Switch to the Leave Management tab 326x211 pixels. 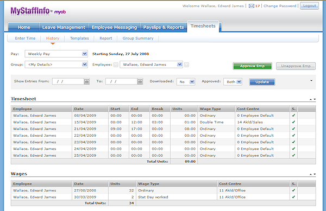click(64, 27)
